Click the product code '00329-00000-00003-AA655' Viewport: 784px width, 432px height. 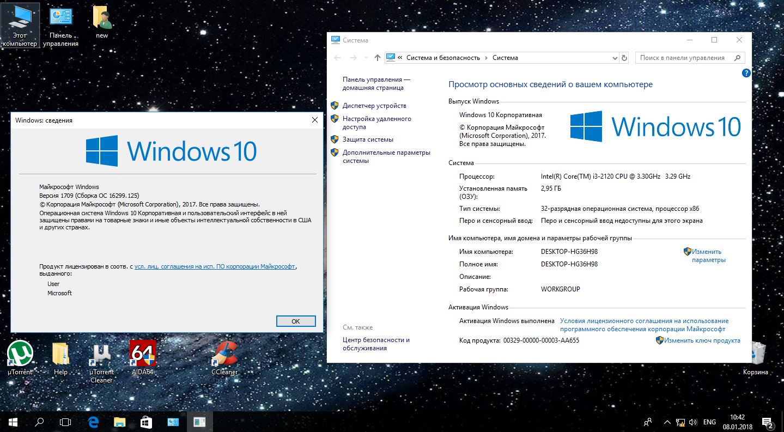point(541,340)
